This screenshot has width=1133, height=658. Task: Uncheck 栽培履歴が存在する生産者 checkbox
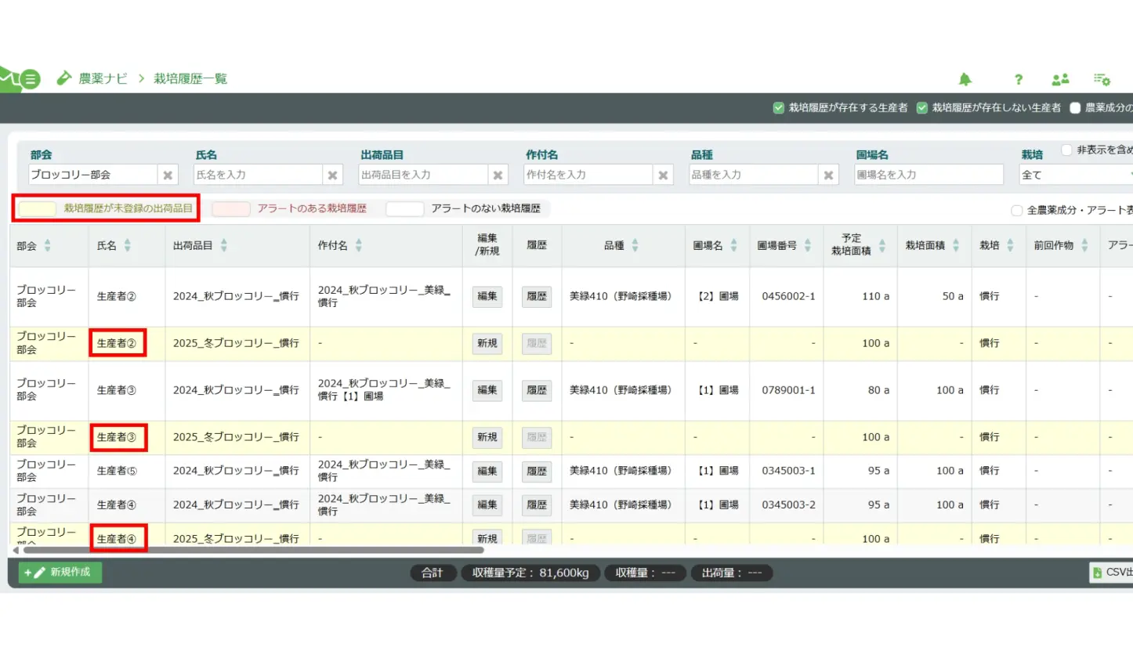pyautogui.click(x=778, y=108)
